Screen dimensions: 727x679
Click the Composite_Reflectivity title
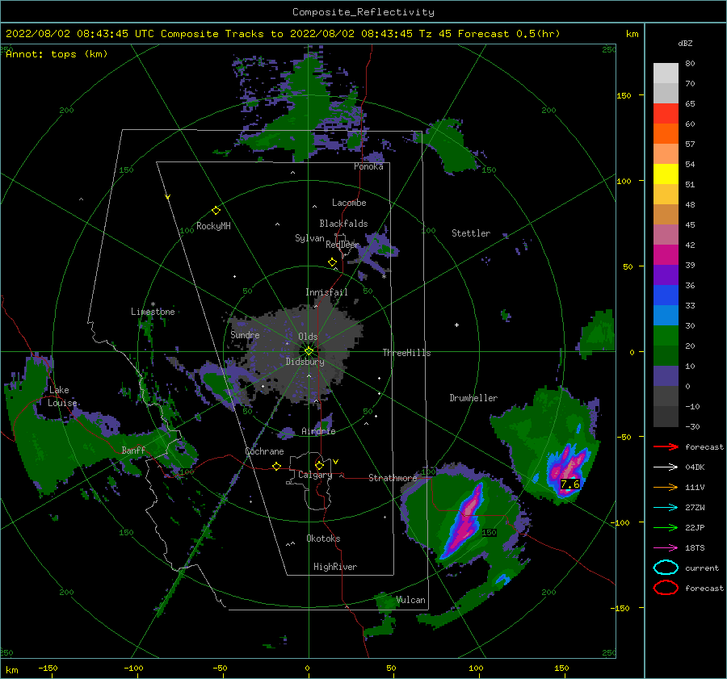coord(363,12)
